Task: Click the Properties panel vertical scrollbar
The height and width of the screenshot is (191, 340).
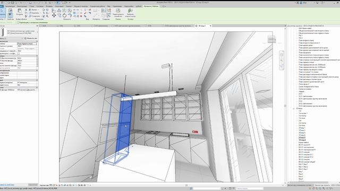Action: 38,62
